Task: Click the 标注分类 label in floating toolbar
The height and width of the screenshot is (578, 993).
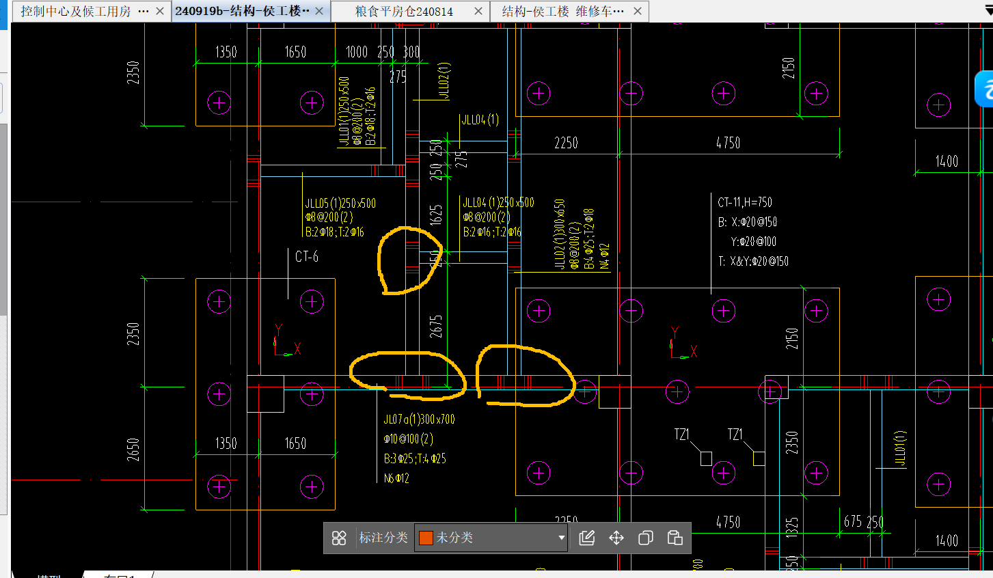Action: click(x=383, y=538)
